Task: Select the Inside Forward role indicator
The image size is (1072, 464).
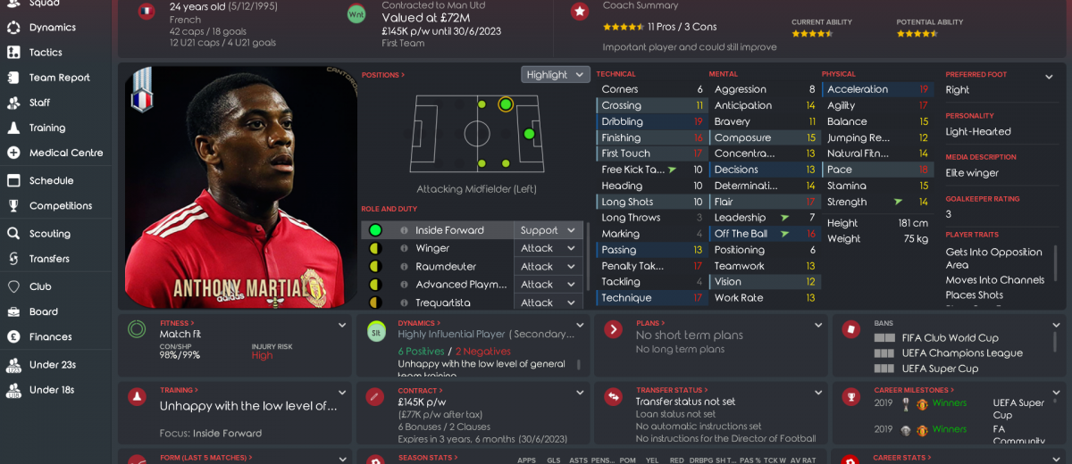Action: point(375,230)
